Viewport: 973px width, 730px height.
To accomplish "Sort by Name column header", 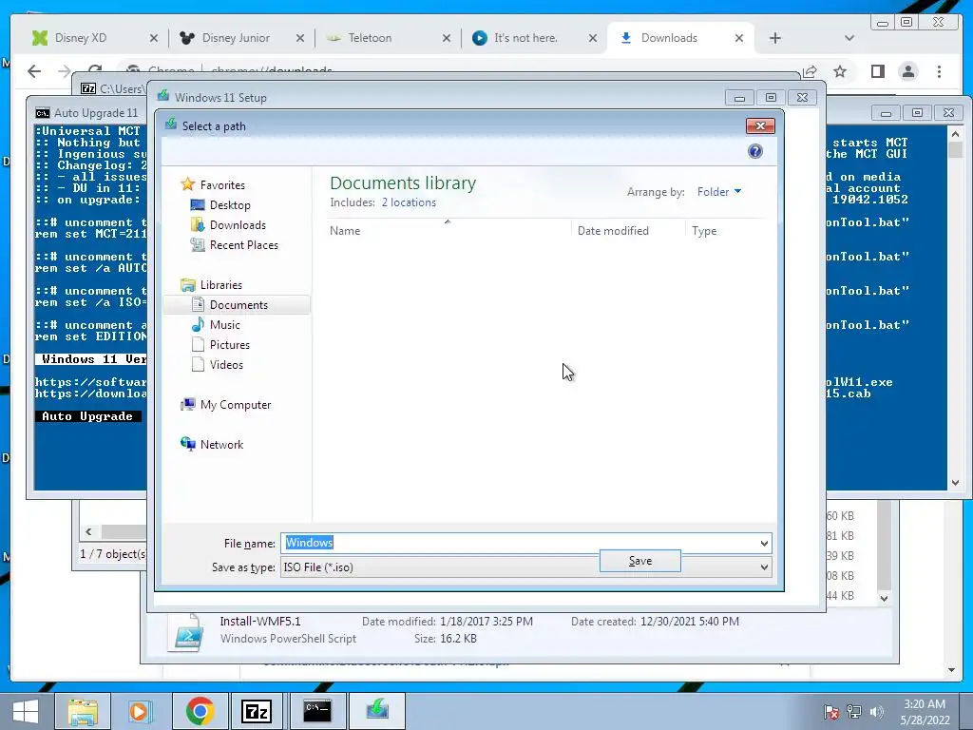I will point(345,231).
